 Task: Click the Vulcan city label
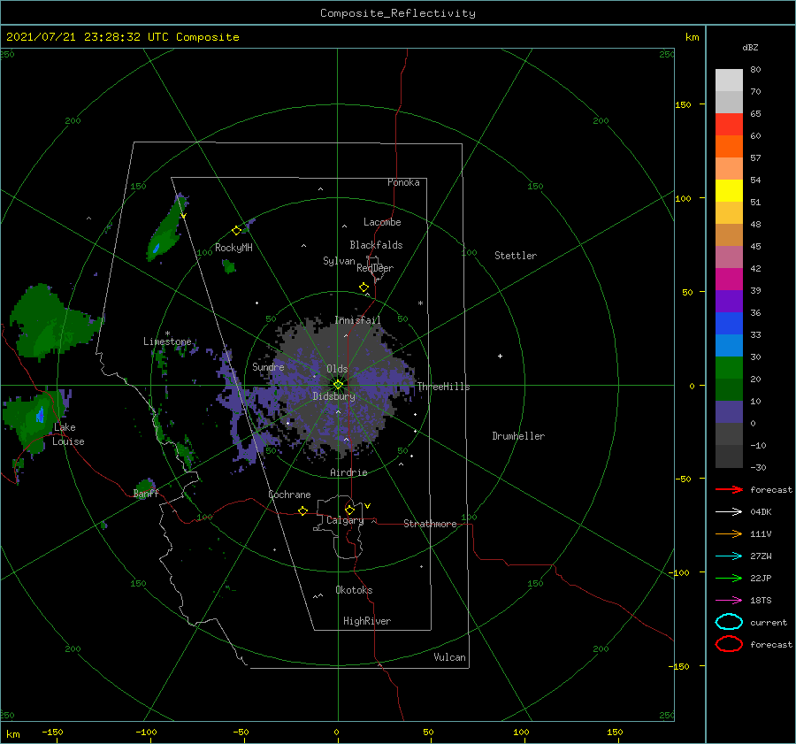coord(449,657)
